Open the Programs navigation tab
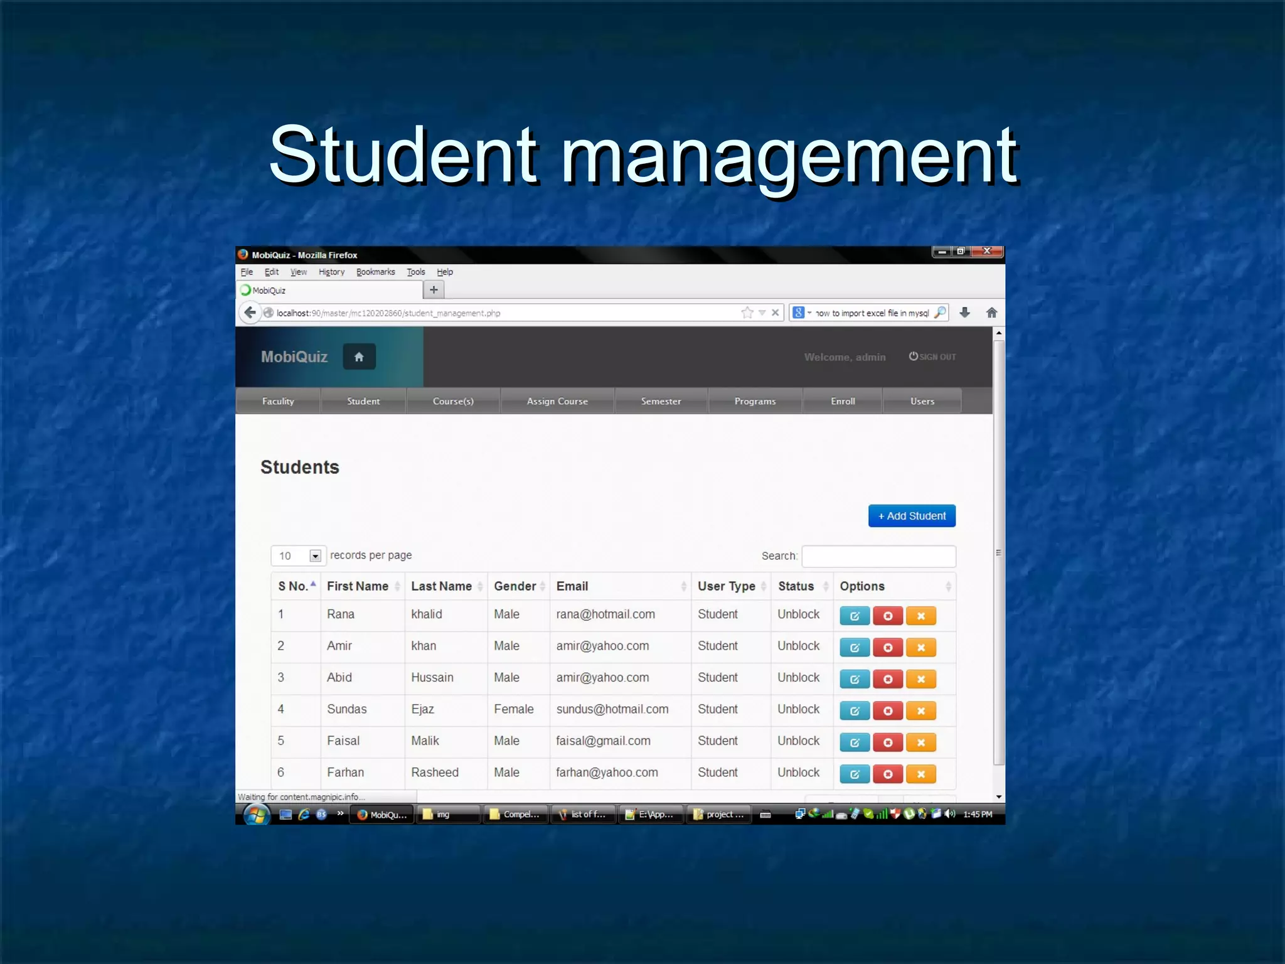1285x964 pixels. [755, 401]
